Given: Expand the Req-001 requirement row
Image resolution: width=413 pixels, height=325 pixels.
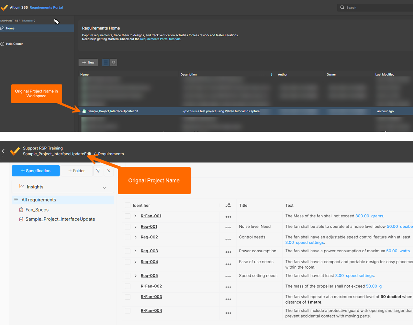Looking at the screenshot, I should click(x=136, y=227).
